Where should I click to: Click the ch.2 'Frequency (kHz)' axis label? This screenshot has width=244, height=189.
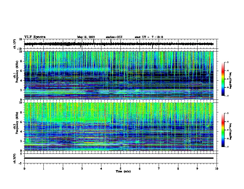coord(17,123)
